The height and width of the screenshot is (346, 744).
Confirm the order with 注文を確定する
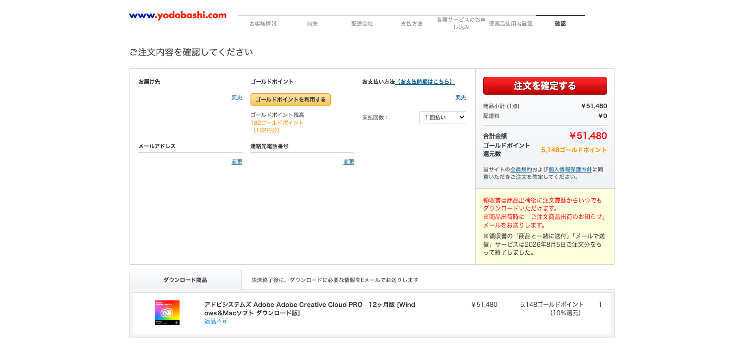coord(545,86)
